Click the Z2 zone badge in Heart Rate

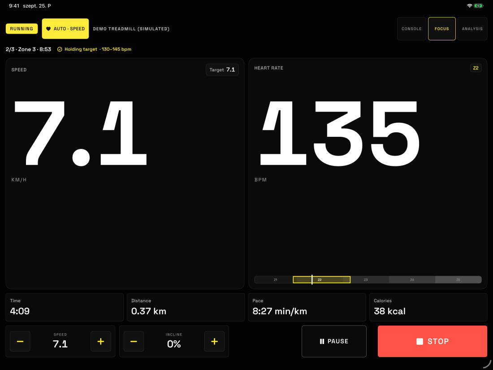tap(476, 68)
